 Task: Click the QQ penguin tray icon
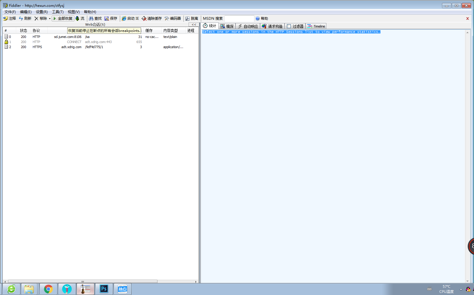[x=468, y=289]
